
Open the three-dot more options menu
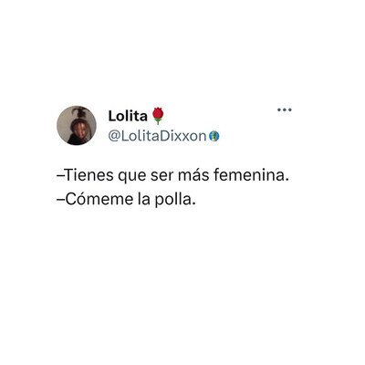pyautogui.click(x=285, y=109)
